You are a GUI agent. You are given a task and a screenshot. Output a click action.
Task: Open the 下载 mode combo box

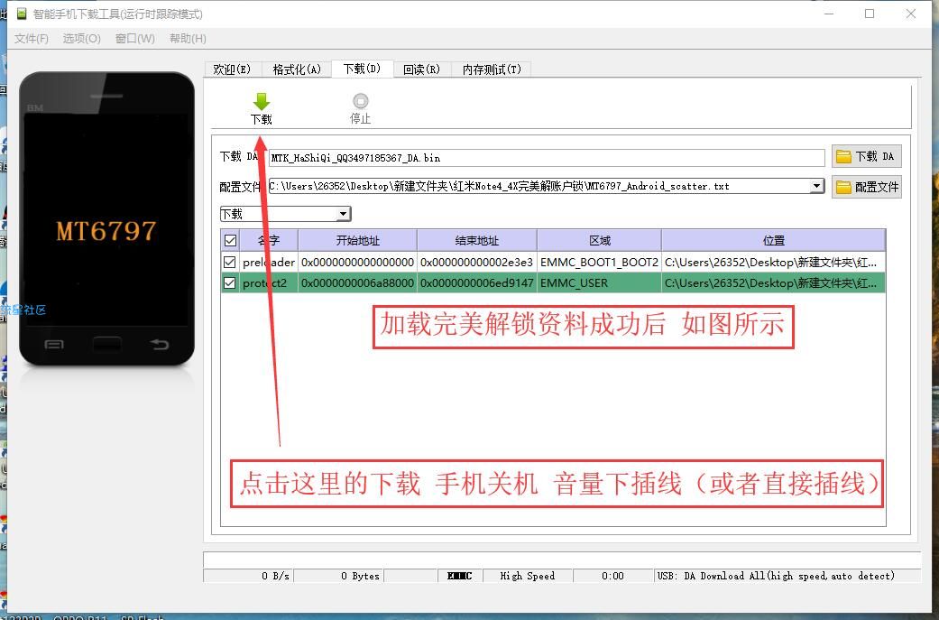pyautogui.click(x=285, y=214)
